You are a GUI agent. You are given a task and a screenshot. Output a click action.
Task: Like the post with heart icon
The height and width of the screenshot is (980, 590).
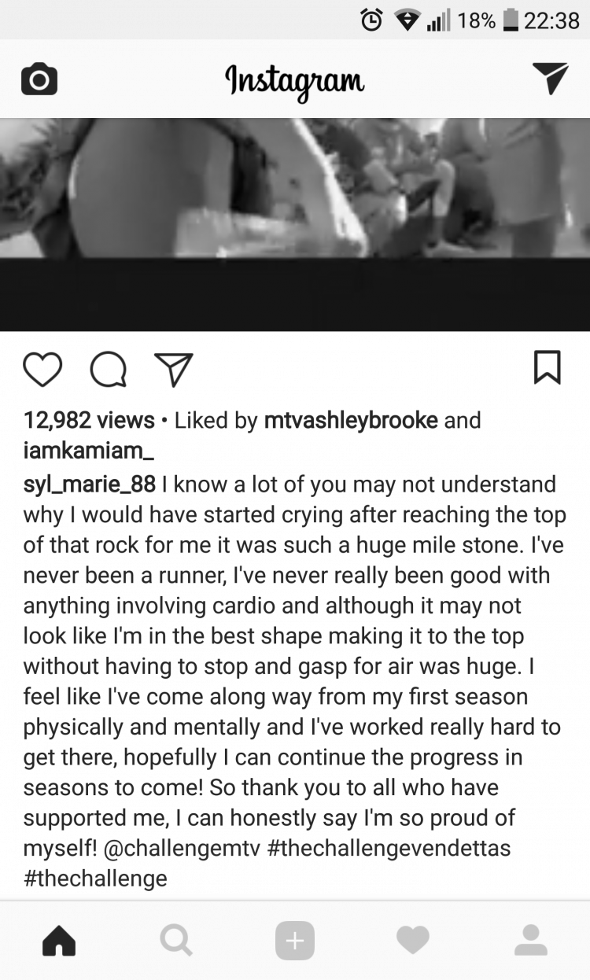pos(42,369)
